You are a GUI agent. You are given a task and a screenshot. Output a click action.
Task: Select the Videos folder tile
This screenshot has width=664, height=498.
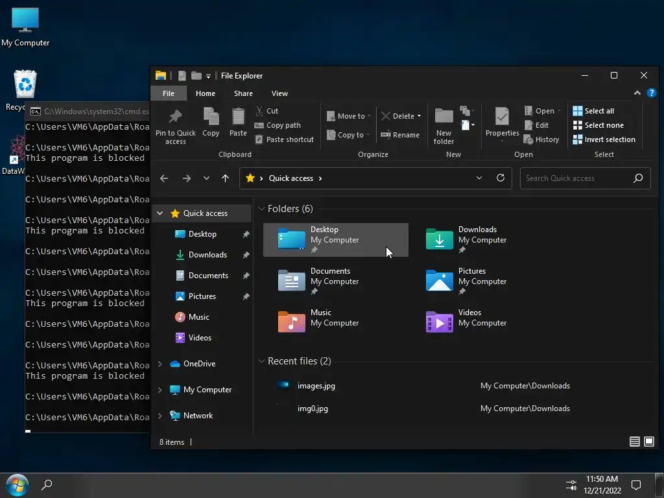tap(484, 323)
